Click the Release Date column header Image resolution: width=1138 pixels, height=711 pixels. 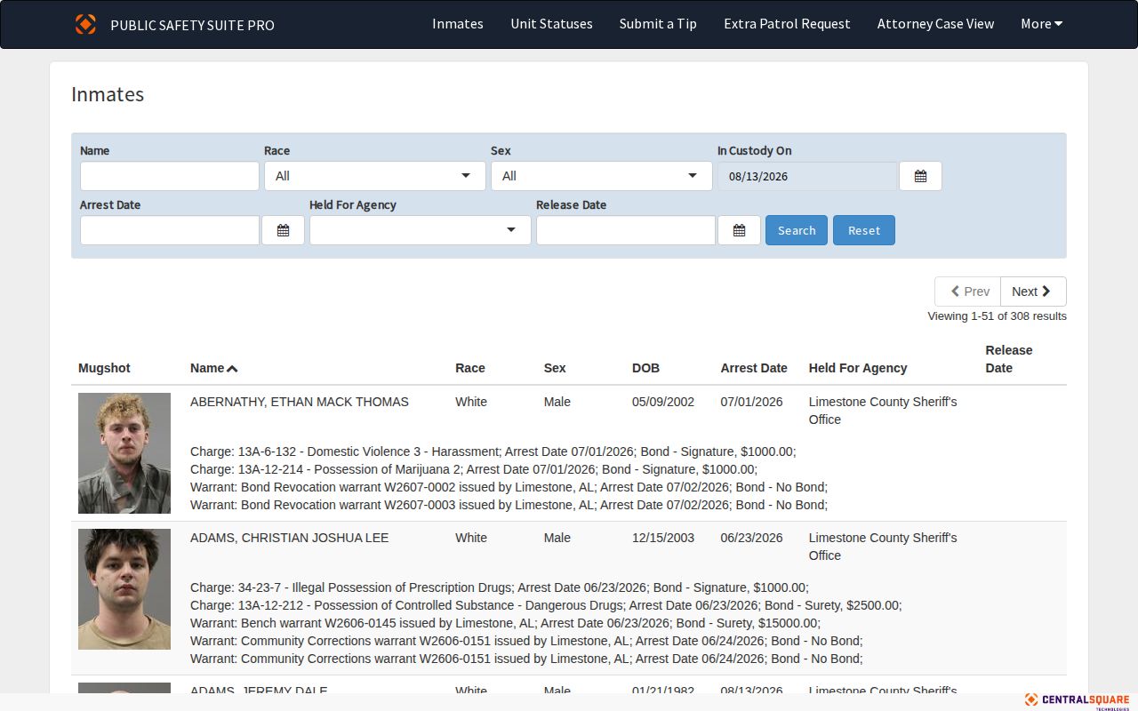(1009, 359)
